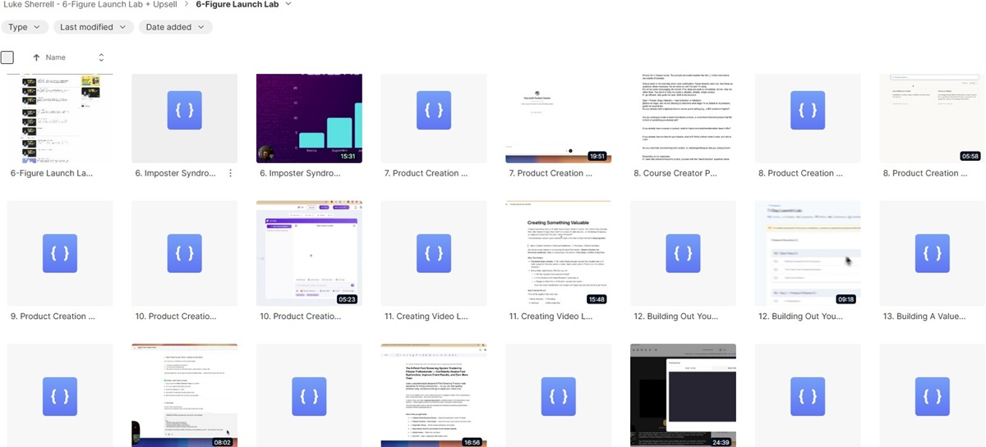The width and height of the screenshot is (986, 447).
Task: Expand the Type filter dropdown
Action: [x=23, y=27]
